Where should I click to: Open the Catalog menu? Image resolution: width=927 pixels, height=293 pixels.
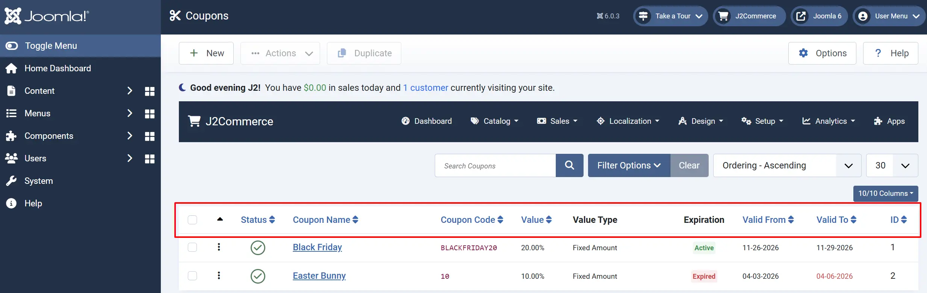(495, 121)
